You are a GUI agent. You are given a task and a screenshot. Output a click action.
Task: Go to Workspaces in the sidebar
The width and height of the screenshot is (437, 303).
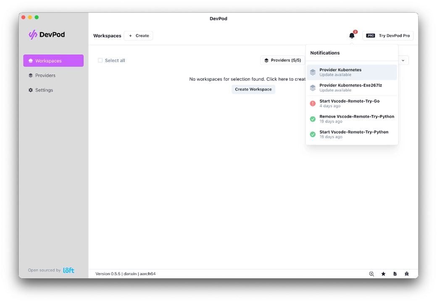click(x=53, y=61)
